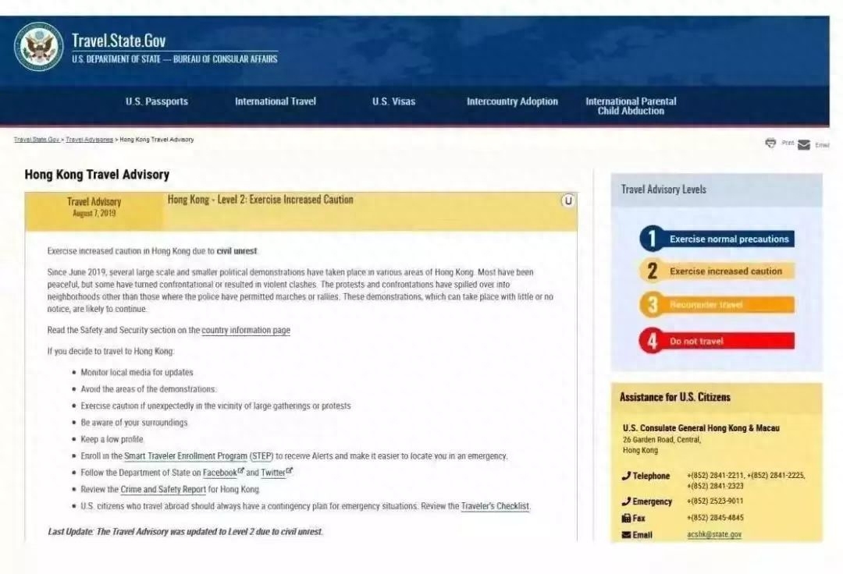
Task: Select U.S. Visas navigation item
Action: tap(393, 101)
